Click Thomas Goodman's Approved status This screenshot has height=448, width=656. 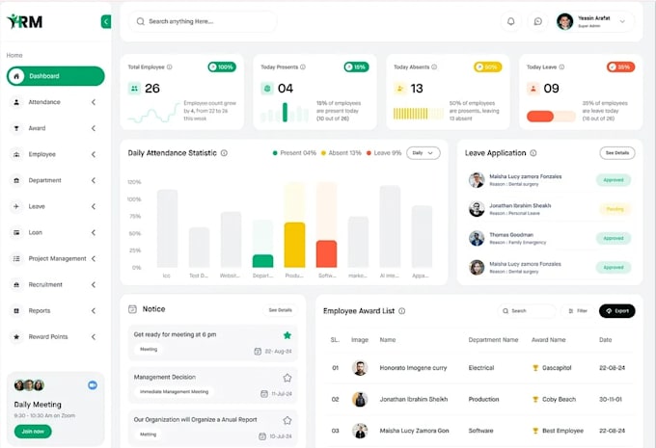pos(614,238)
